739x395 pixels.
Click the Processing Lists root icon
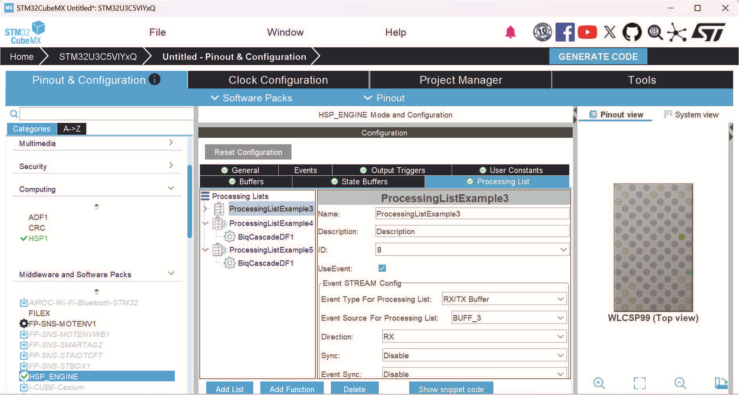[205, 196]
